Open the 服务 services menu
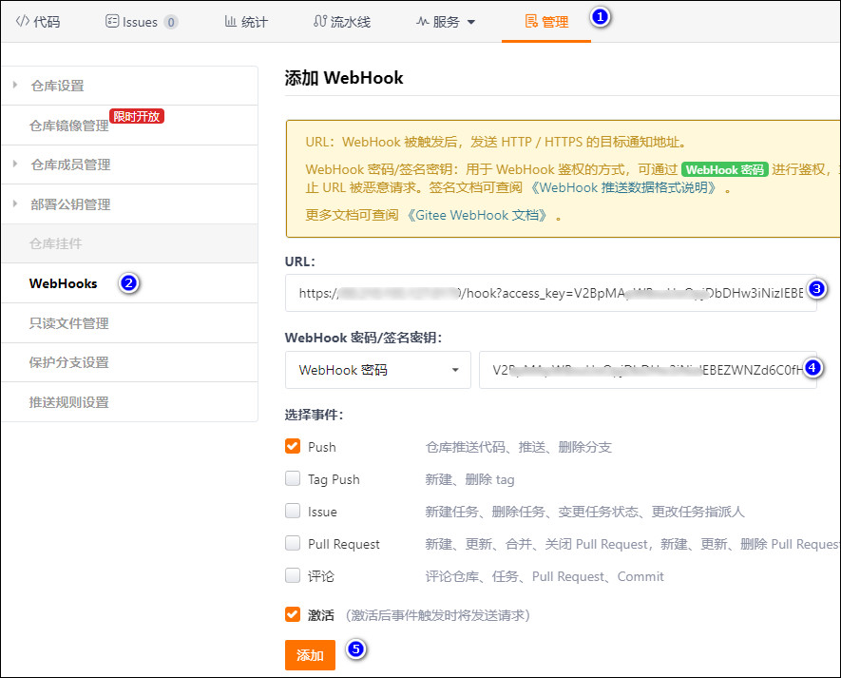This screenshot has height=678, width=841. 446,22
